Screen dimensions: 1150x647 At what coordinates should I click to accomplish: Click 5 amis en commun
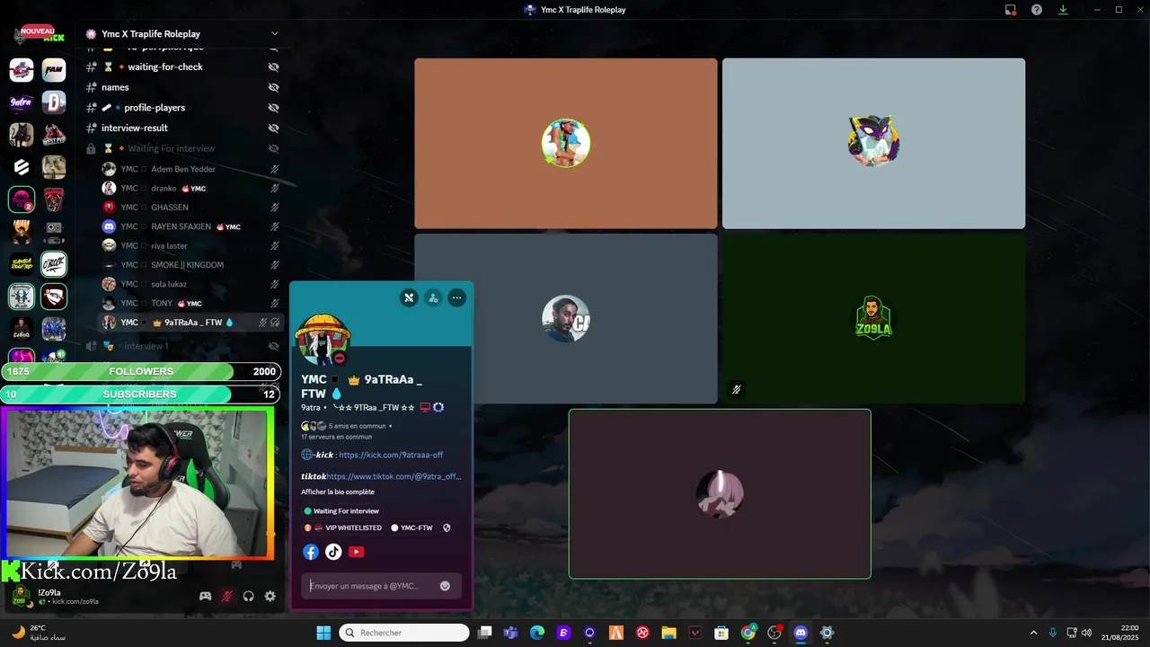point(358,426)
